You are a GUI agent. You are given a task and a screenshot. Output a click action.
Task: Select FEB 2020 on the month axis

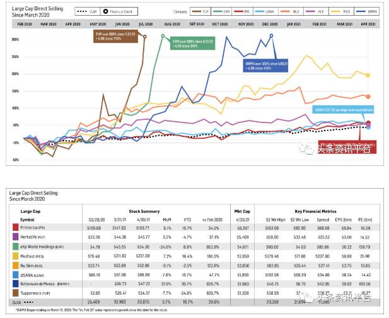[25, 24]
